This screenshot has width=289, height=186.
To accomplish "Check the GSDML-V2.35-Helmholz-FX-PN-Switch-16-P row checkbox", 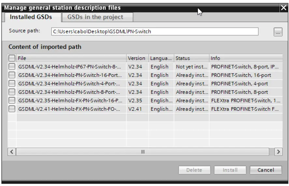I will [x=12, y=100].
